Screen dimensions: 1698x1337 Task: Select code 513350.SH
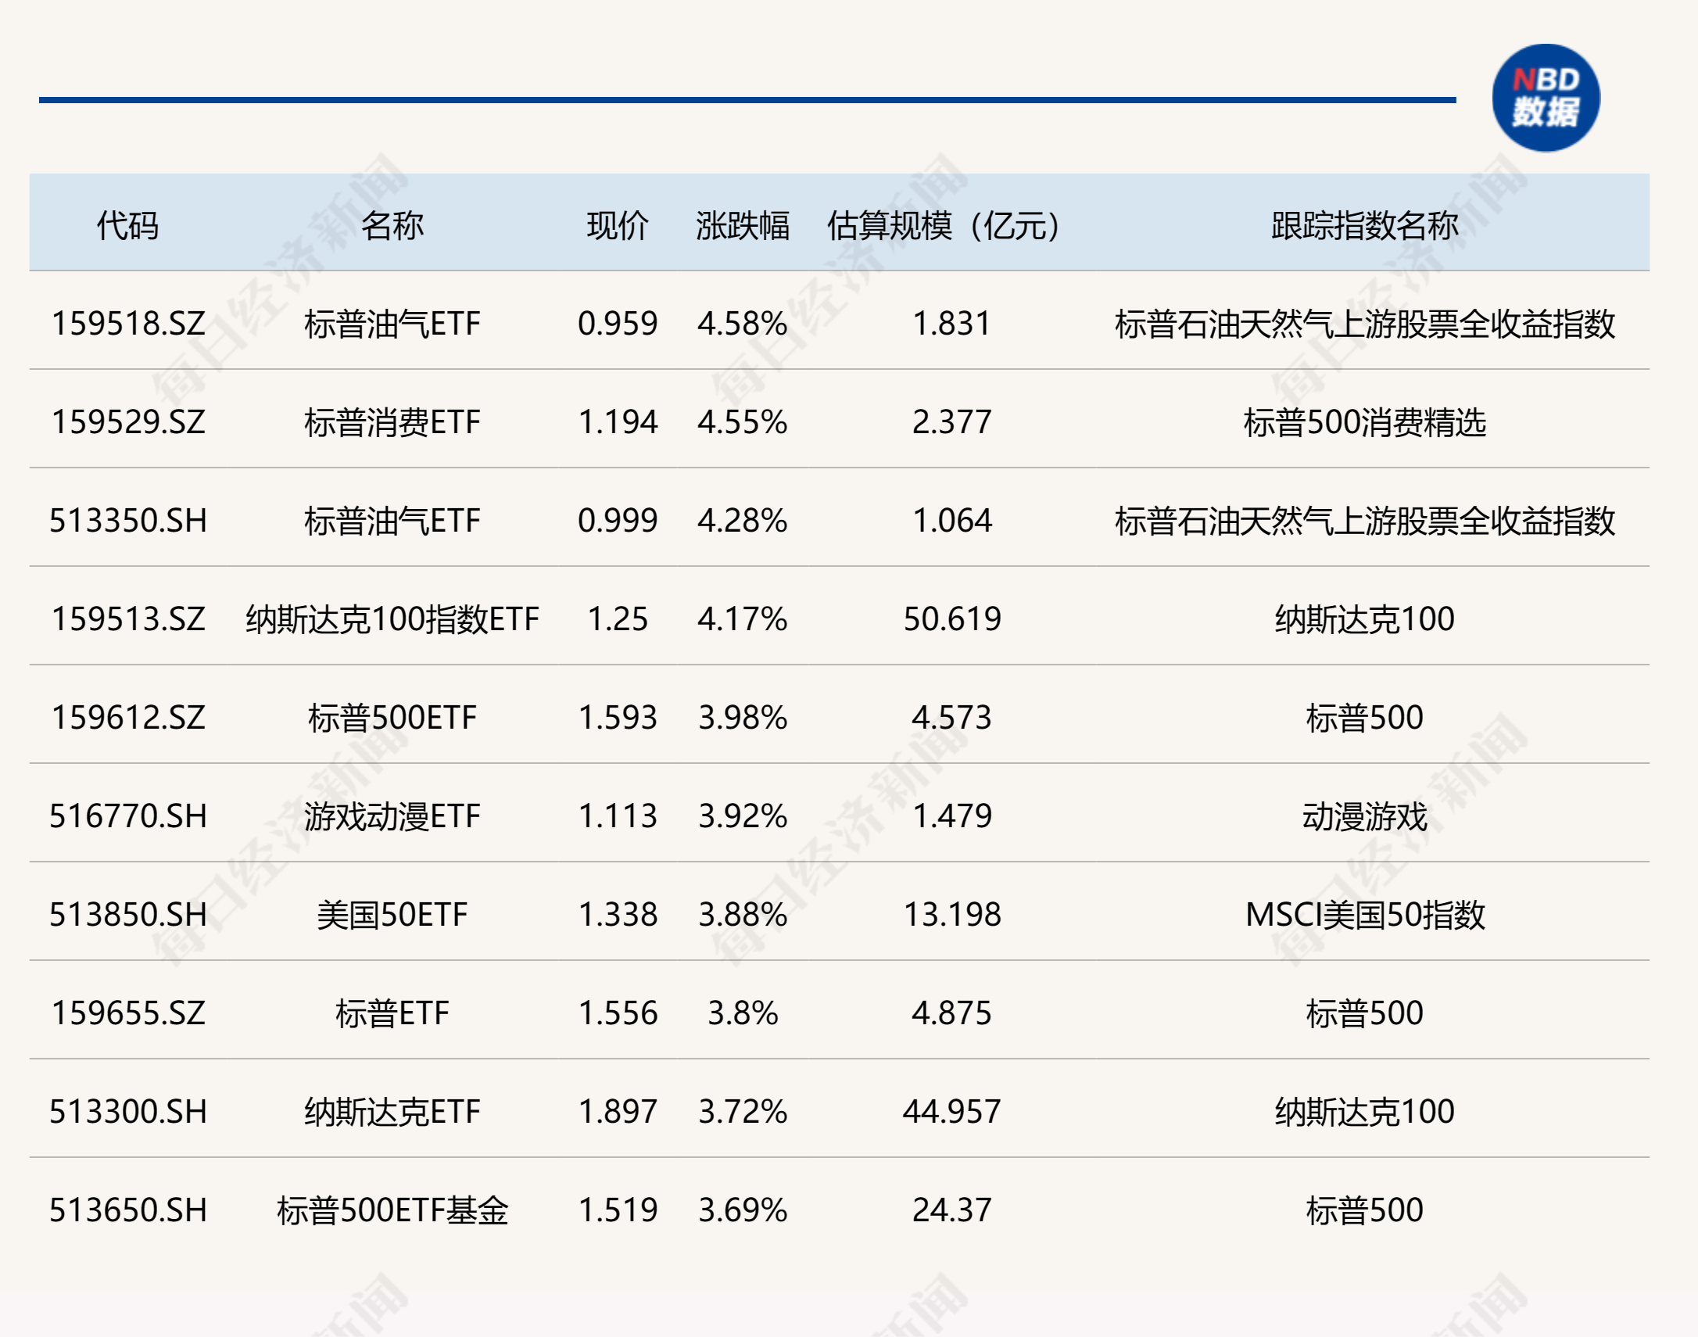(x=128, y=521)
